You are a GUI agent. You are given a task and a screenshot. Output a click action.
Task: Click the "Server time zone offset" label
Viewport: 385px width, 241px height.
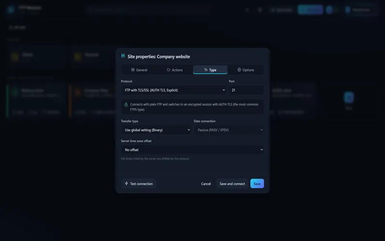(x=136, y=141)
